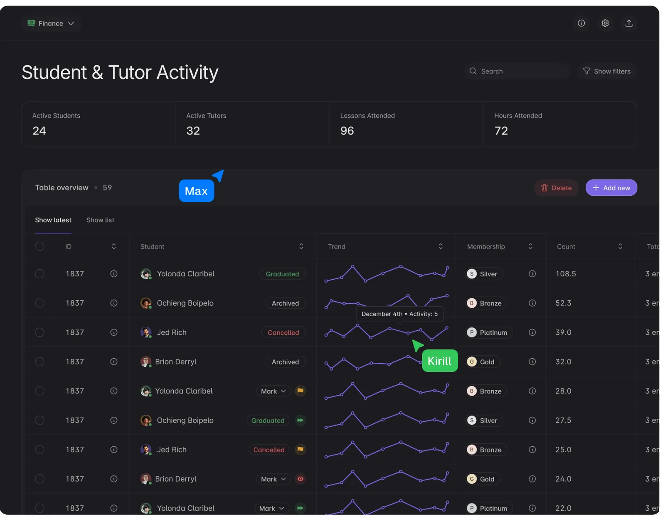The width and height of the screenshot is (665, 519).
Task: Sort by Student column arrows
Action: click(301, 246)
